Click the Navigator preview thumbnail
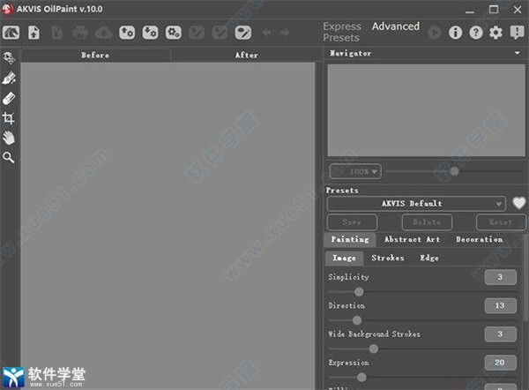 tap(426, 110)
